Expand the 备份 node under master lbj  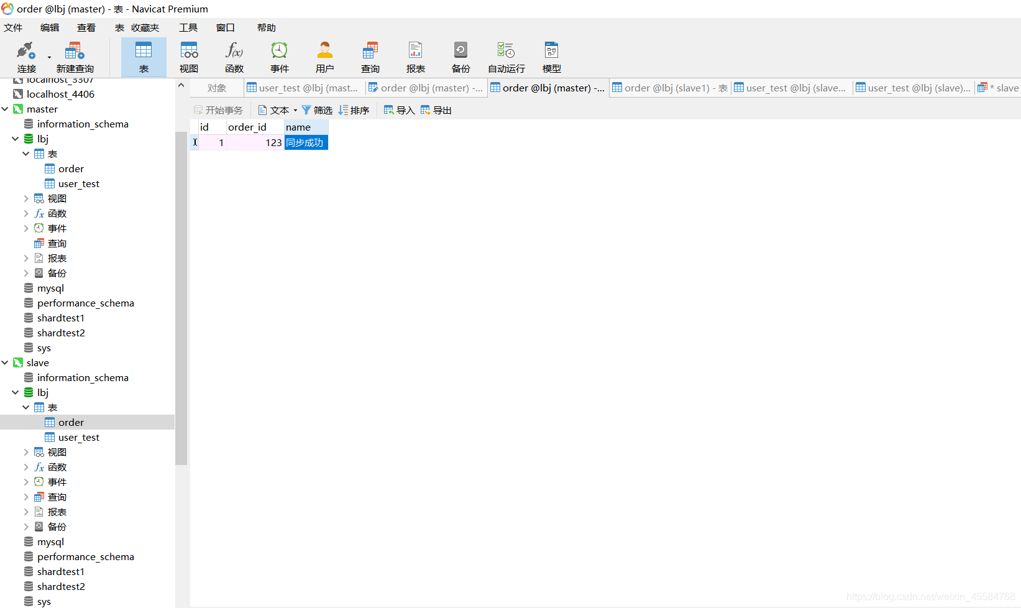[26, 273]
